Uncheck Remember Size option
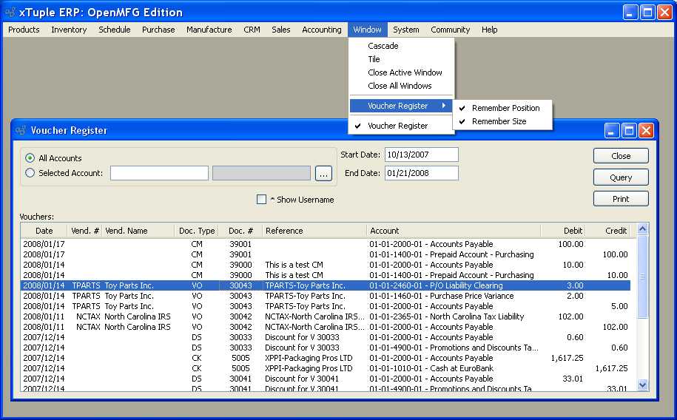Viewport: 677px width, 420px height. [x=499, y=121]
